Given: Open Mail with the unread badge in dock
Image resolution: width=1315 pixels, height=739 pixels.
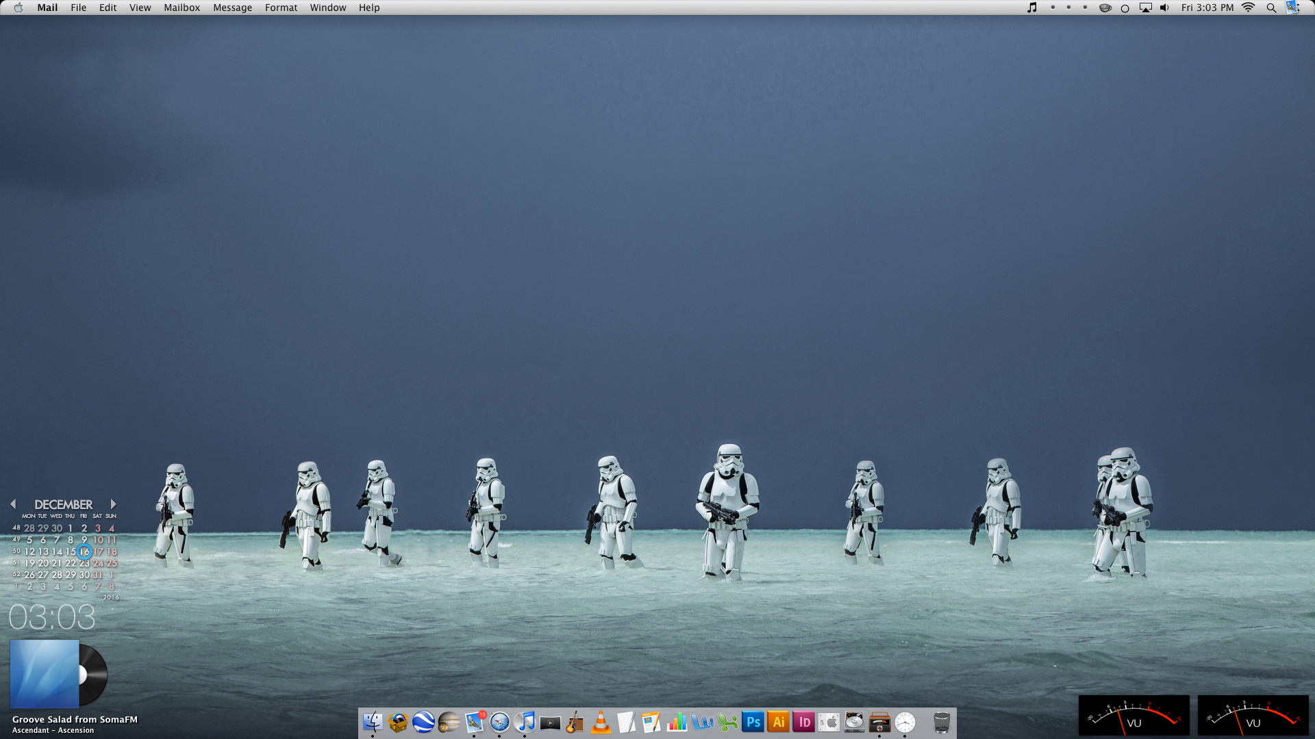Looking at the screenshot, I should 475,722.
